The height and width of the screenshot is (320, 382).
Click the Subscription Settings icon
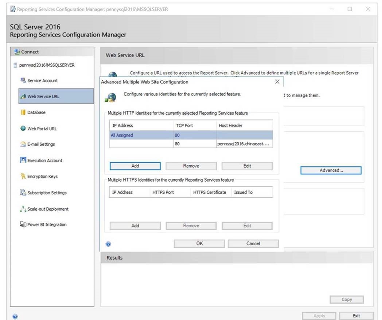[23, 193]
